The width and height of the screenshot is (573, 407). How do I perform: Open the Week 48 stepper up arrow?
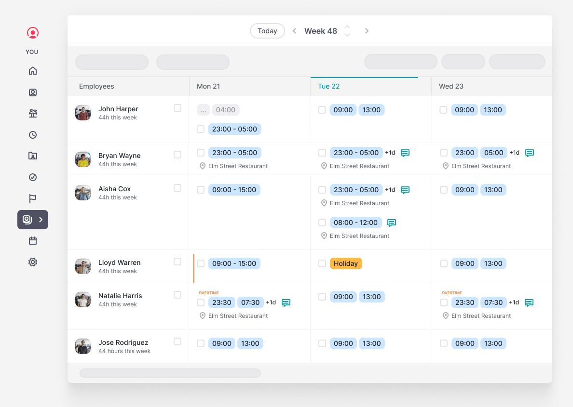click(x=347, y=28)
